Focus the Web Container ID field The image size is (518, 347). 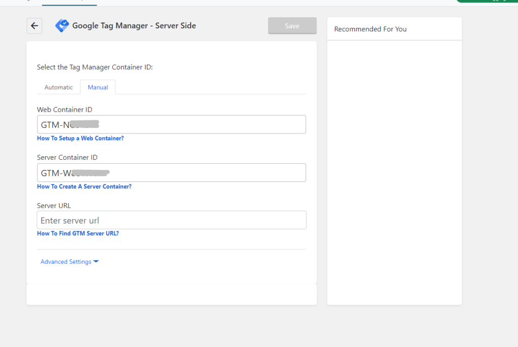click(x=171, y=124)
